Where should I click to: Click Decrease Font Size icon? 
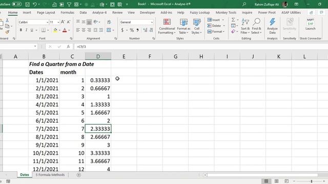68,22
